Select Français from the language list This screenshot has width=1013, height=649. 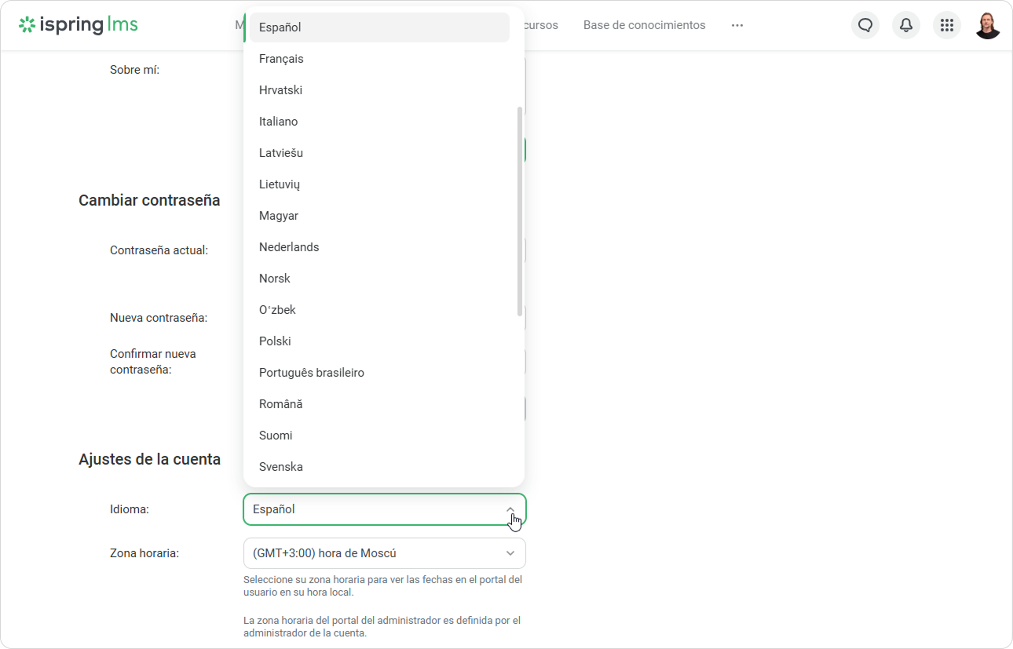pos(281,59)
